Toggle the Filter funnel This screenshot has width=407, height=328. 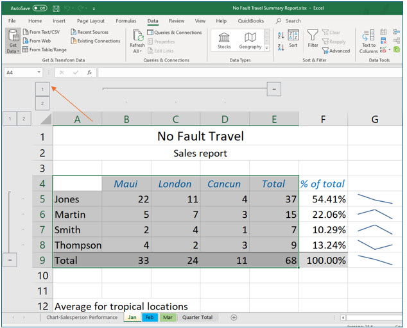313,38
